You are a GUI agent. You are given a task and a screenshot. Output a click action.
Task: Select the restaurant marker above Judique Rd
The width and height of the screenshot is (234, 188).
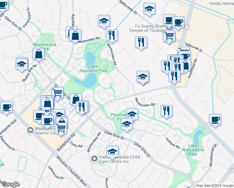[166, 111]
